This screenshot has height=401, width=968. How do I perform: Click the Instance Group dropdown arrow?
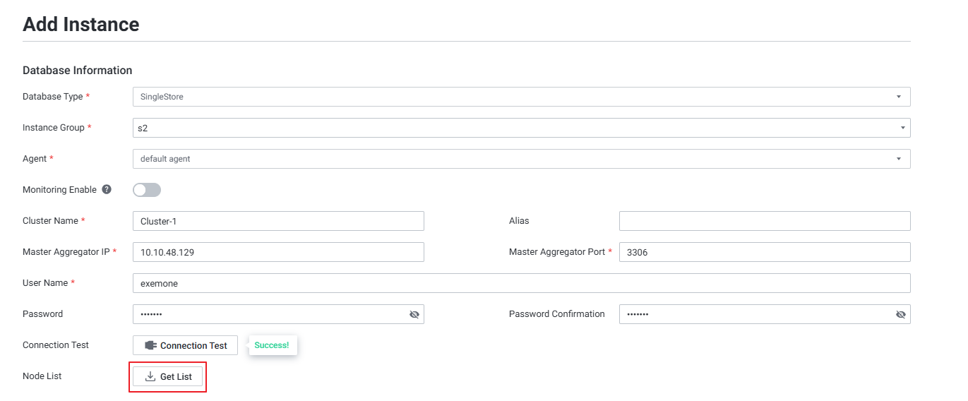coord(902,128)
